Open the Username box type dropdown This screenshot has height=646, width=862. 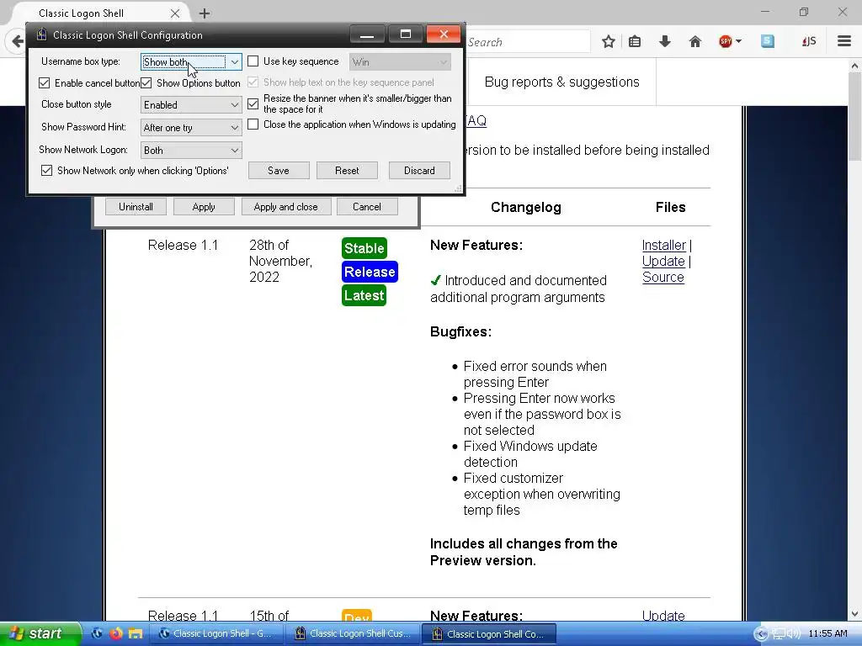[x=191, y=61]
